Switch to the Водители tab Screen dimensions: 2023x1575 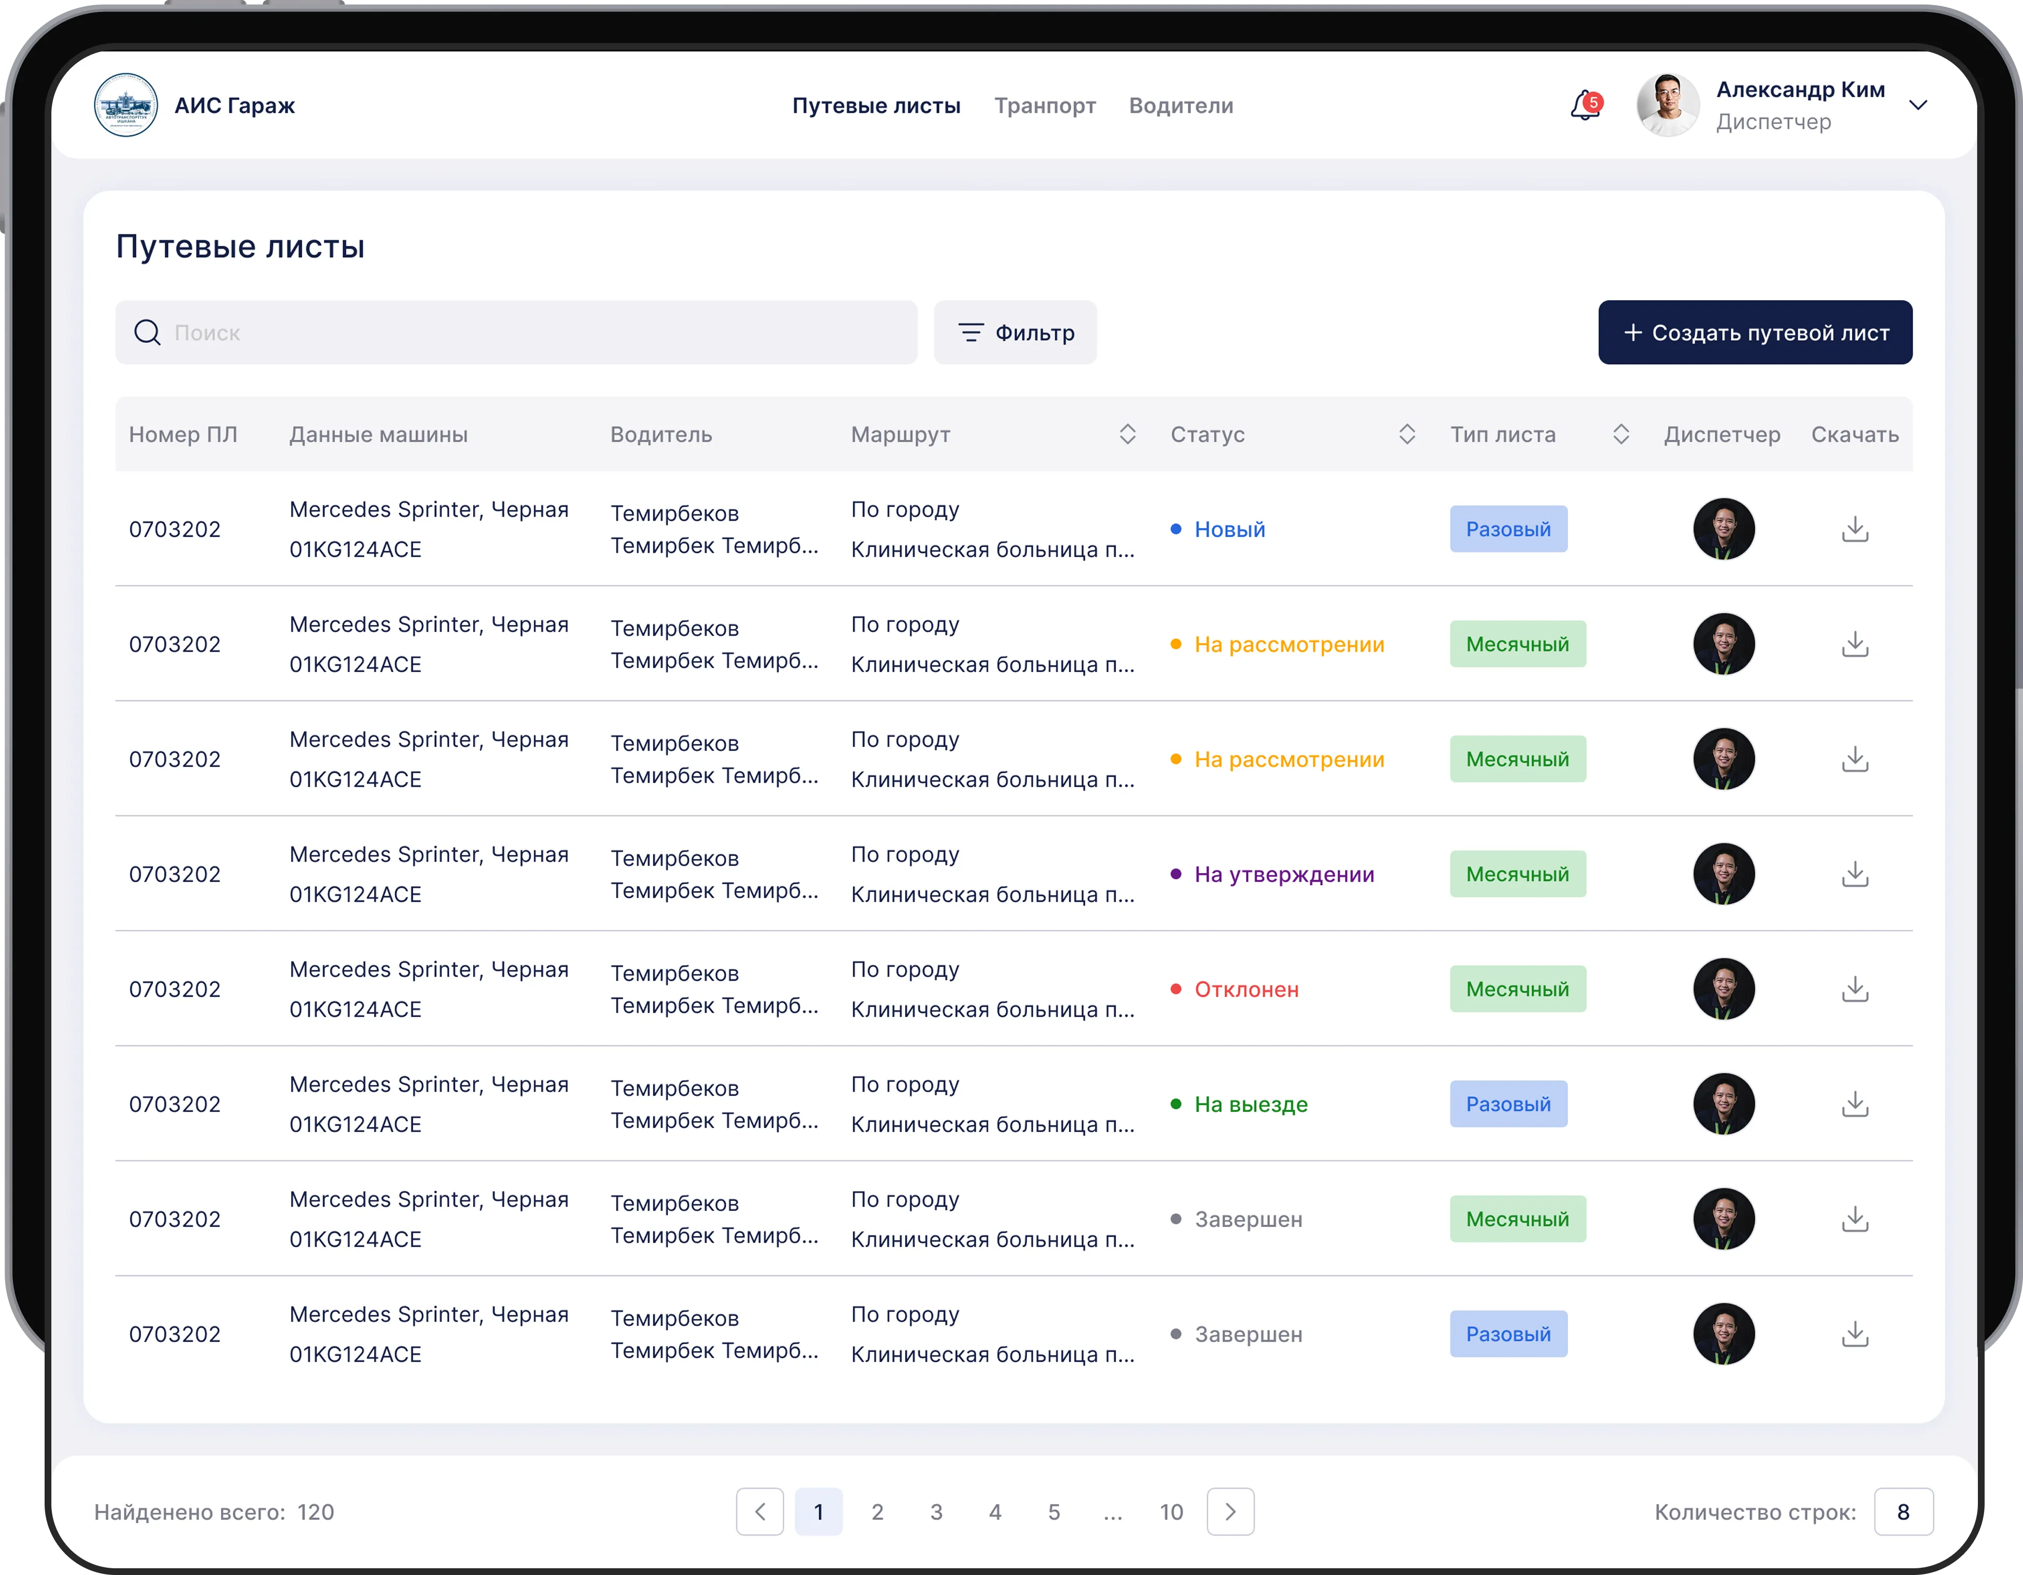(x=1181, y=106)
